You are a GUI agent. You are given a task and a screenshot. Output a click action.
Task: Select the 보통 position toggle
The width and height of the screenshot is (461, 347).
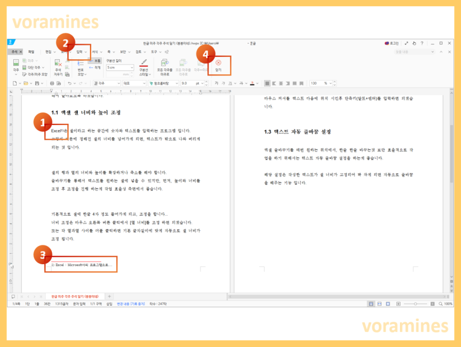tap(95, 60)
